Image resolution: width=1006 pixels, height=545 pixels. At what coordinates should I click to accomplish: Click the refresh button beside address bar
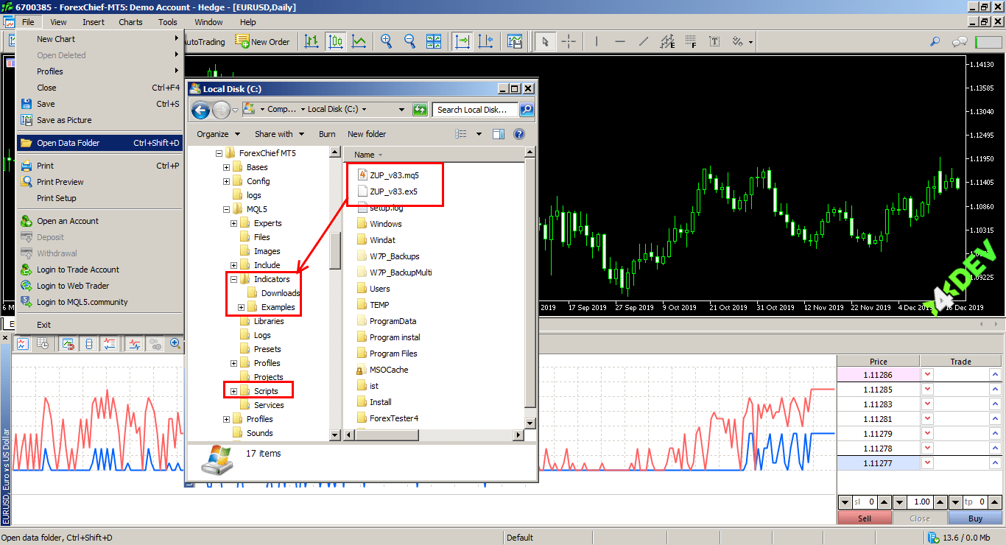pyautogui.click(x=420, y=110)
